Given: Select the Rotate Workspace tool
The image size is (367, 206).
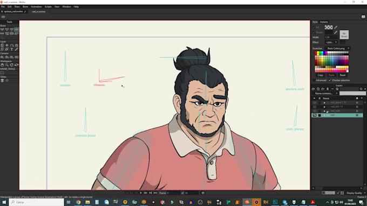Looking at the screenshot, I should coord(11,65).
